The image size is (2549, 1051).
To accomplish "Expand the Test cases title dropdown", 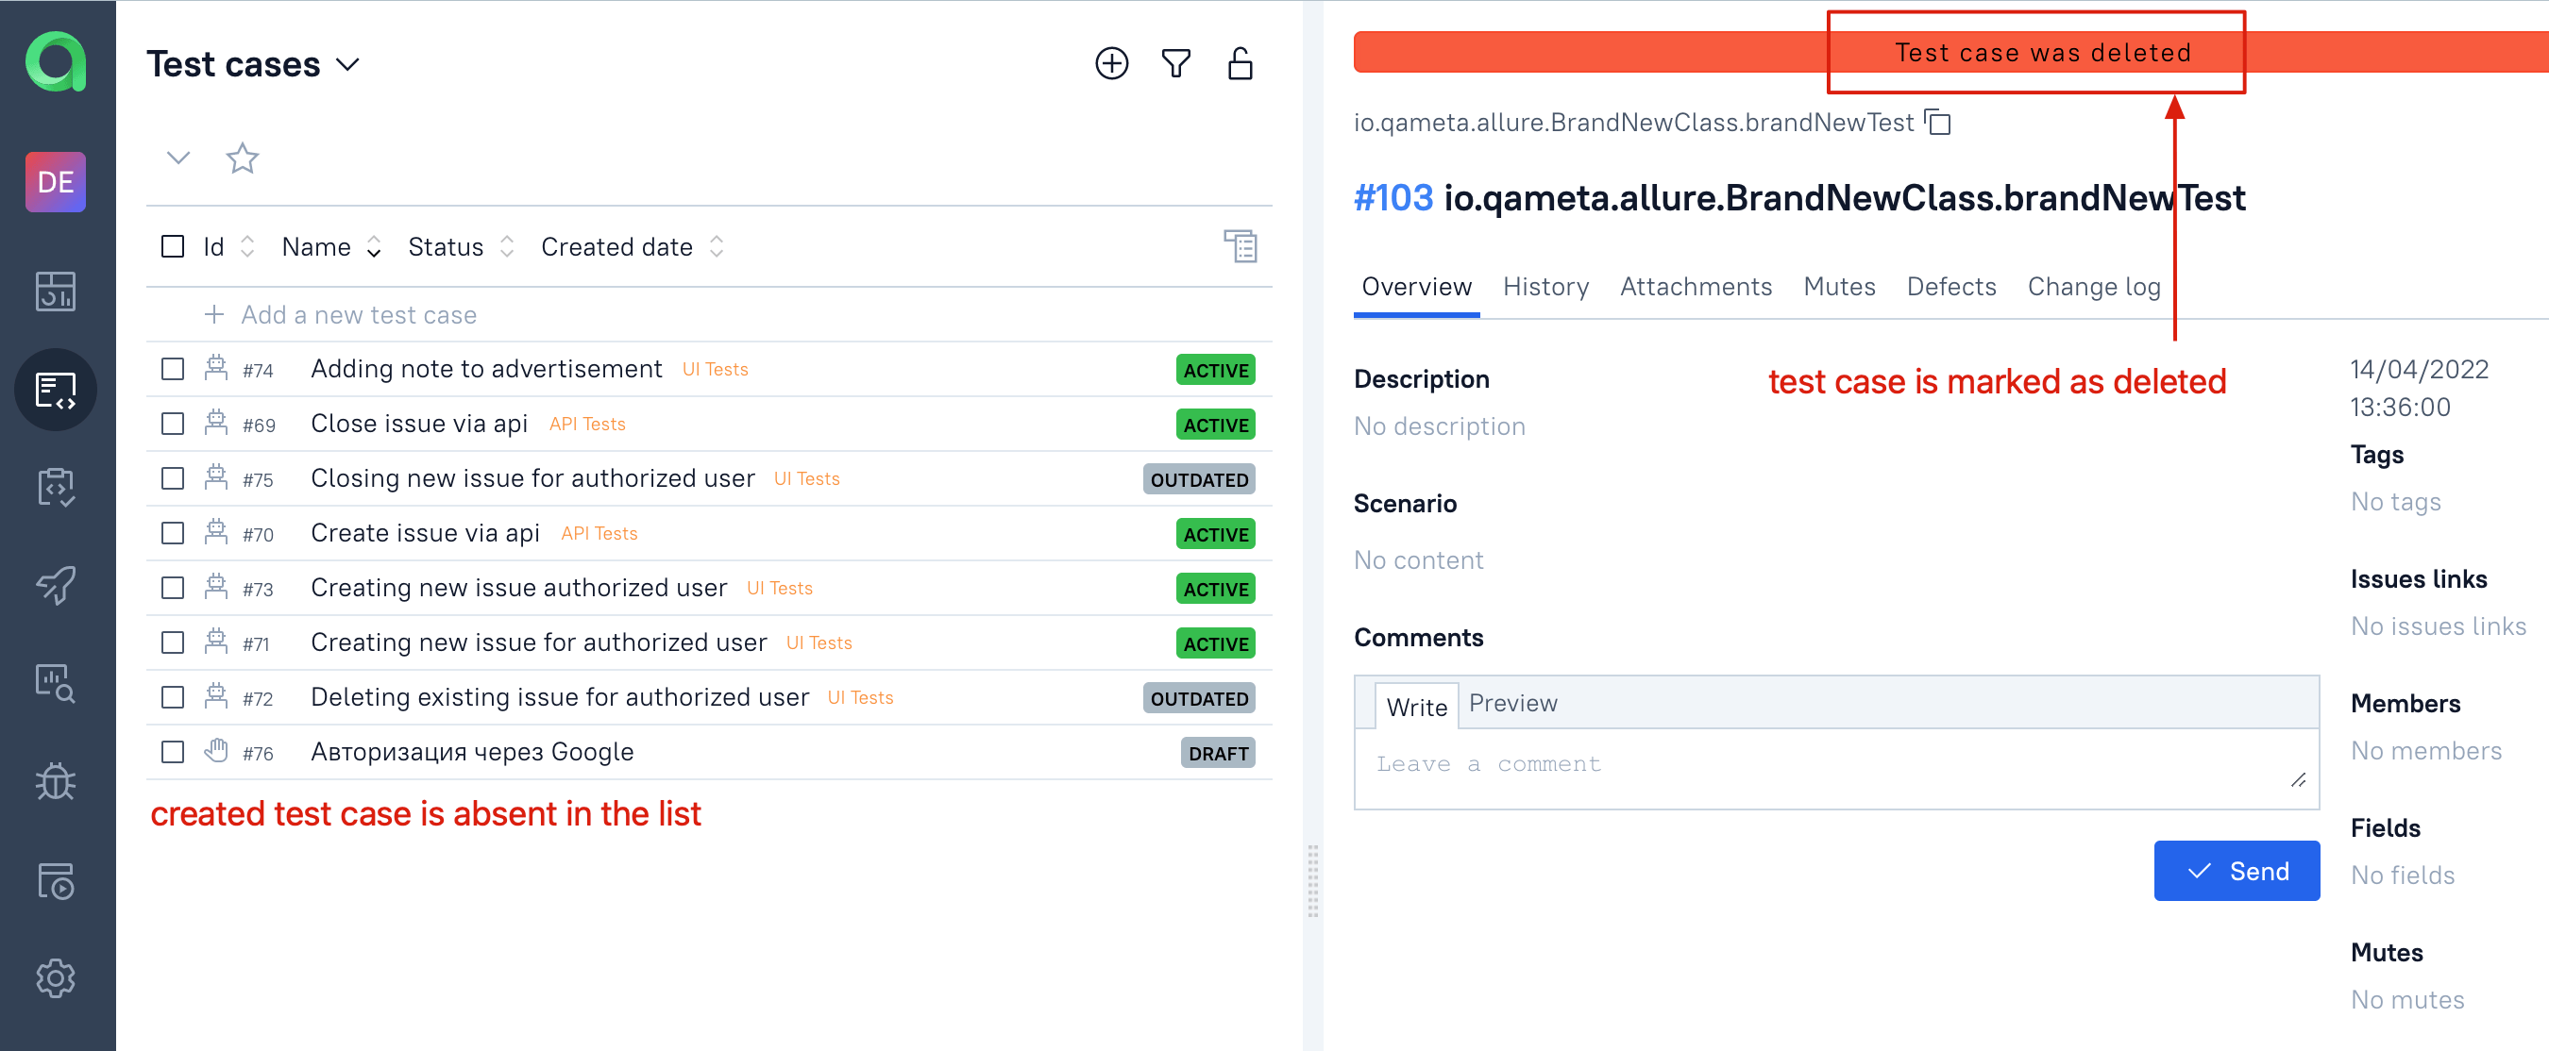I will [347, 65].
